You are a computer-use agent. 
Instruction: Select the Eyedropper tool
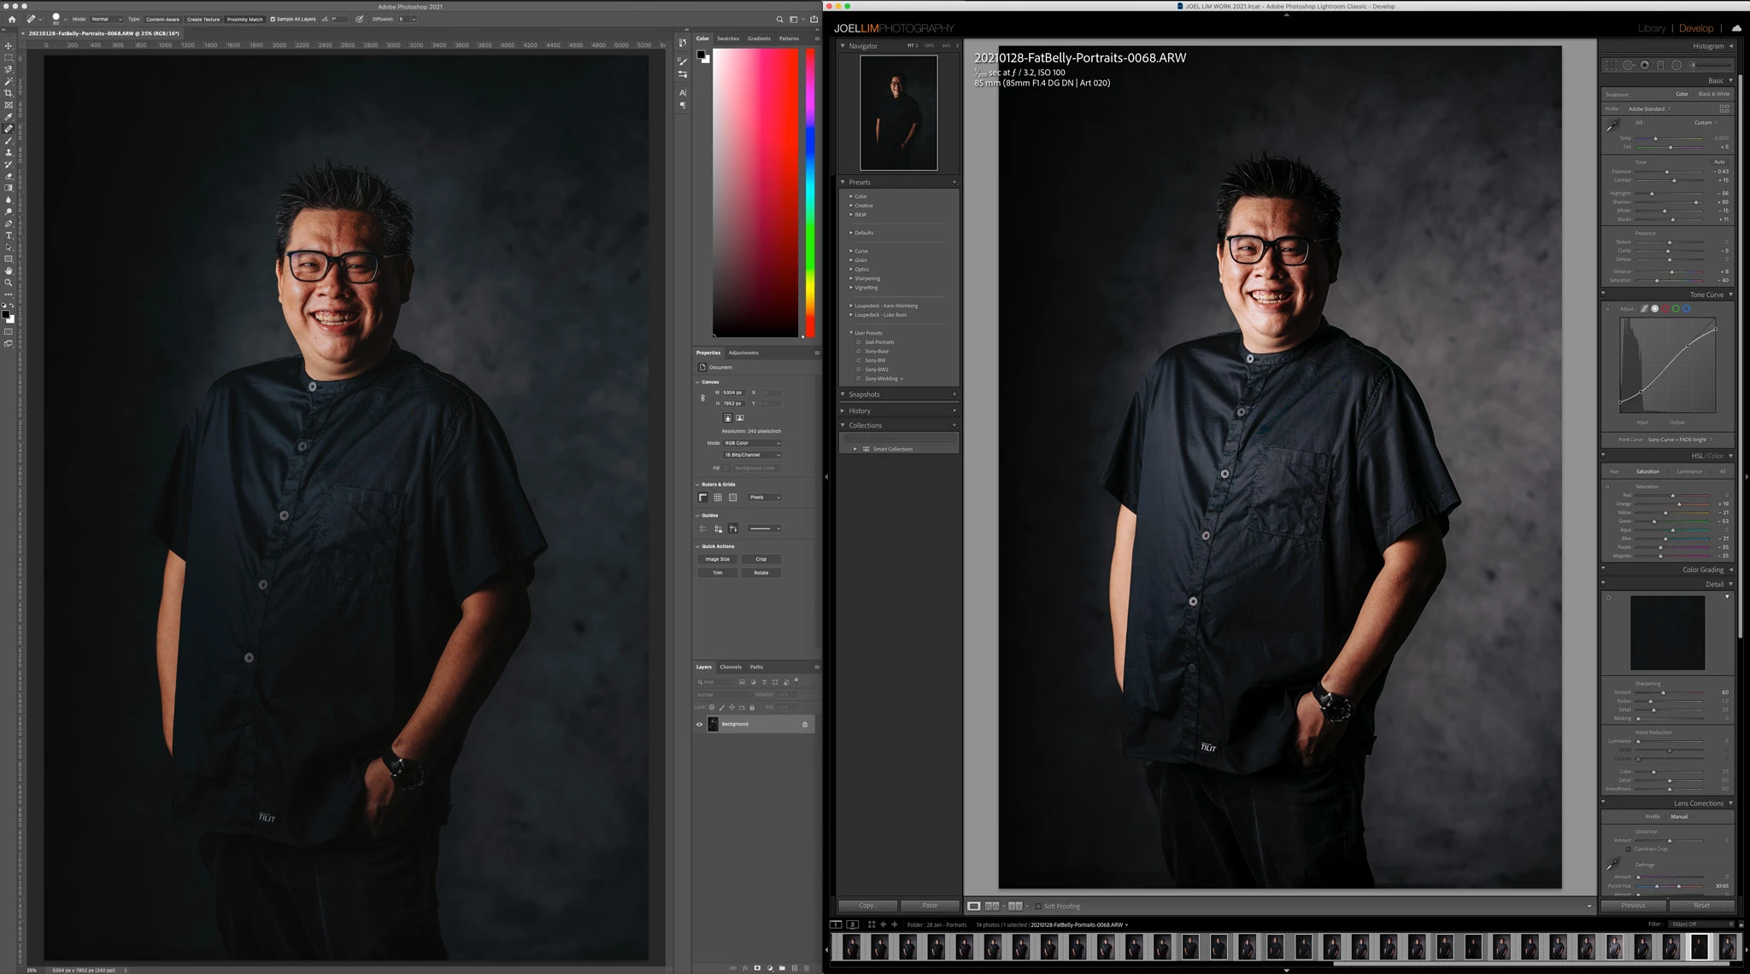tap(9, 117)
